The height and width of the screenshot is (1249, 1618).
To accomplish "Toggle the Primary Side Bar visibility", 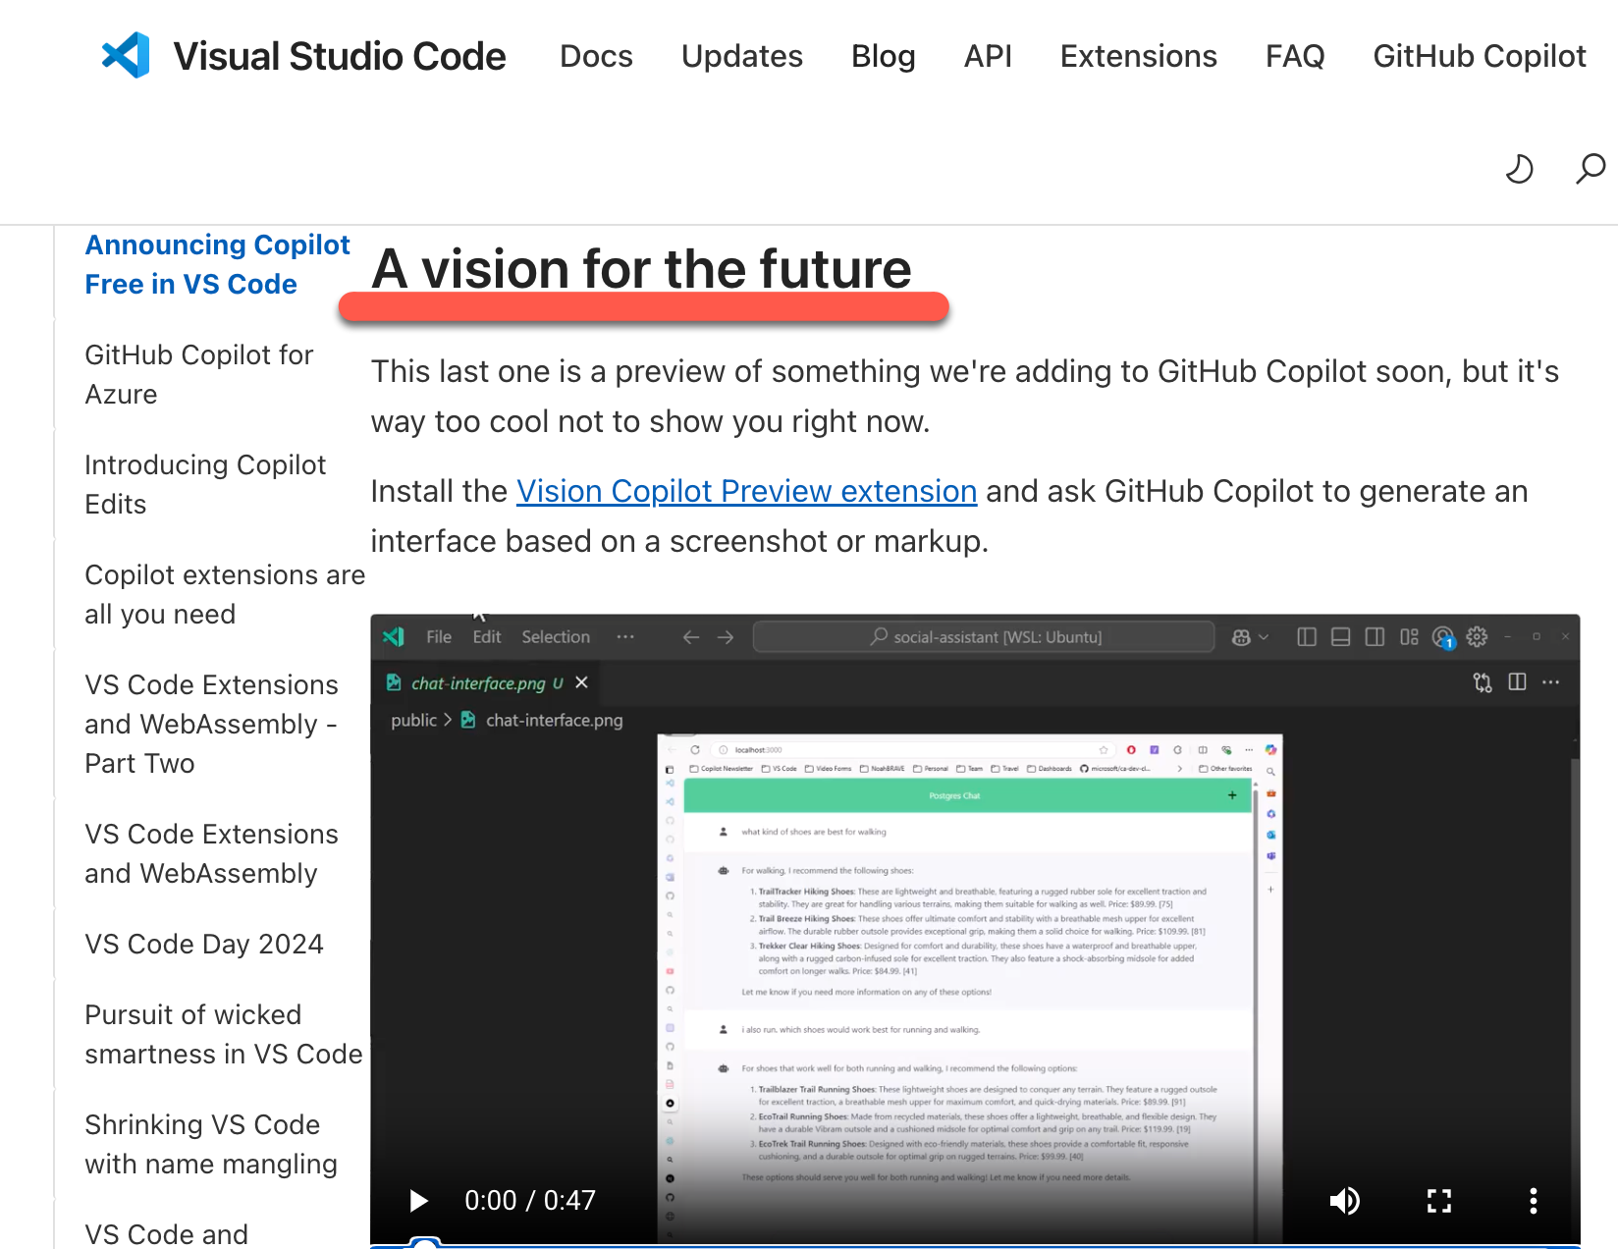I will [1306, 636].
